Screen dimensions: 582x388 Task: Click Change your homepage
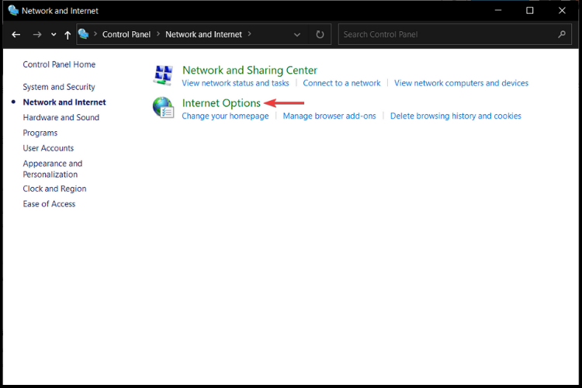coord(225,116)
